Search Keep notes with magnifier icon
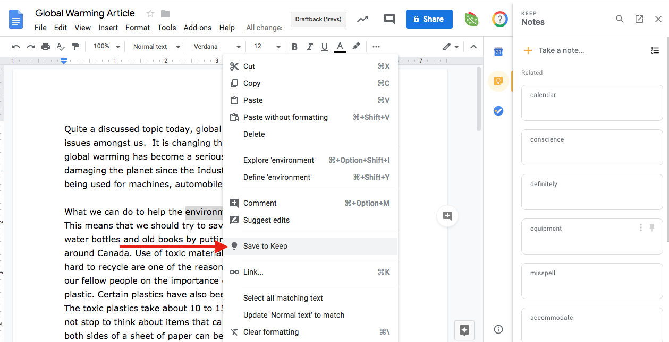The height and width of the screenshot is (342, 669). point(620,19)
